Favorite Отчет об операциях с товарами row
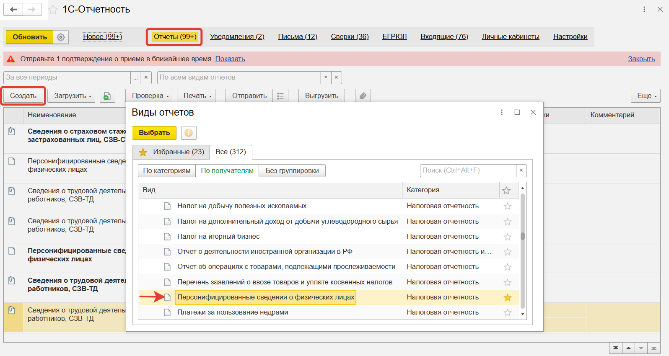 coord(508,267)
